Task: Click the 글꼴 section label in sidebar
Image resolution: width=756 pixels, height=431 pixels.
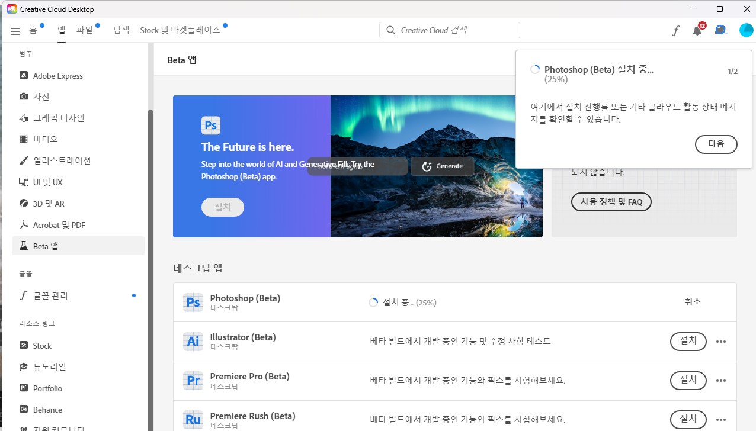Action: coord(26,274)
